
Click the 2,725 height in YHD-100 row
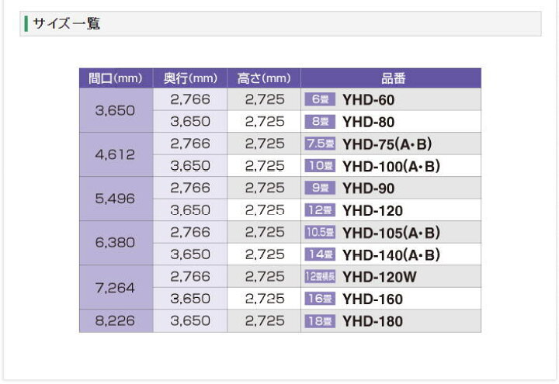[x=265, y=166]
